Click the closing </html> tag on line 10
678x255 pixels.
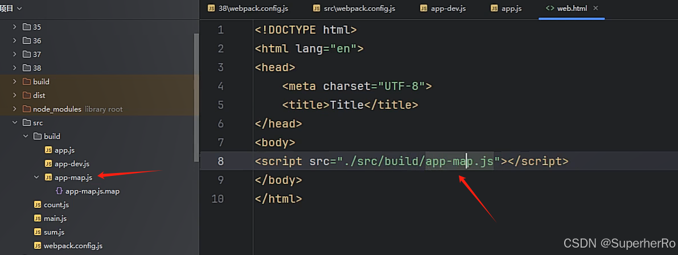click(278, 199)
